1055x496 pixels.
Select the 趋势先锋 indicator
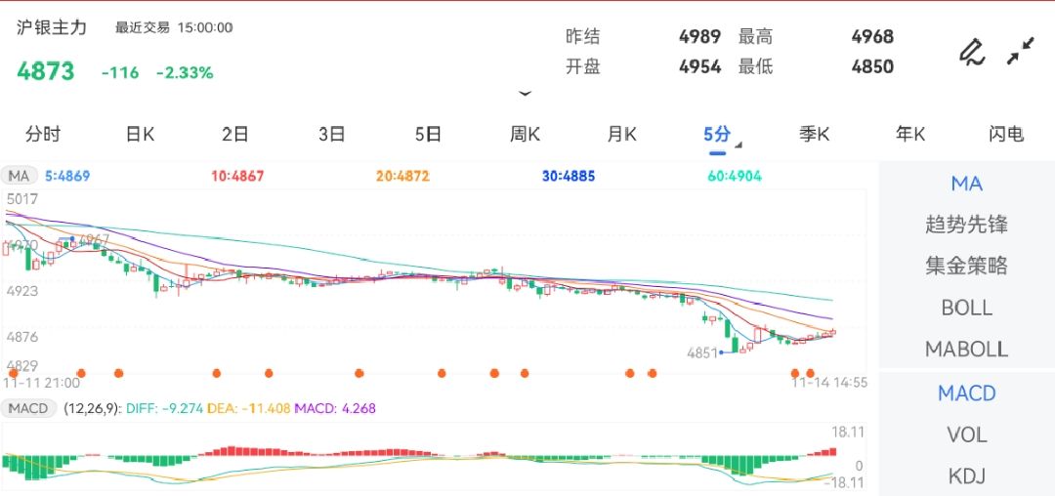(967, 225)
